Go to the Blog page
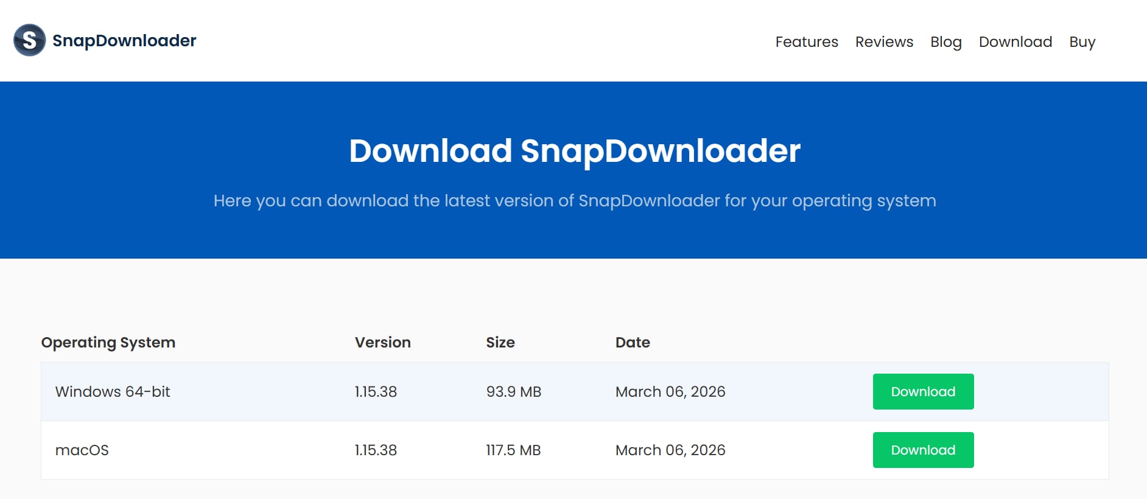 (x=946, y=42)
